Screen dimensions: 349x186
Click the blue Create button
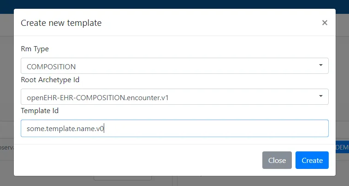coord(312,160)
